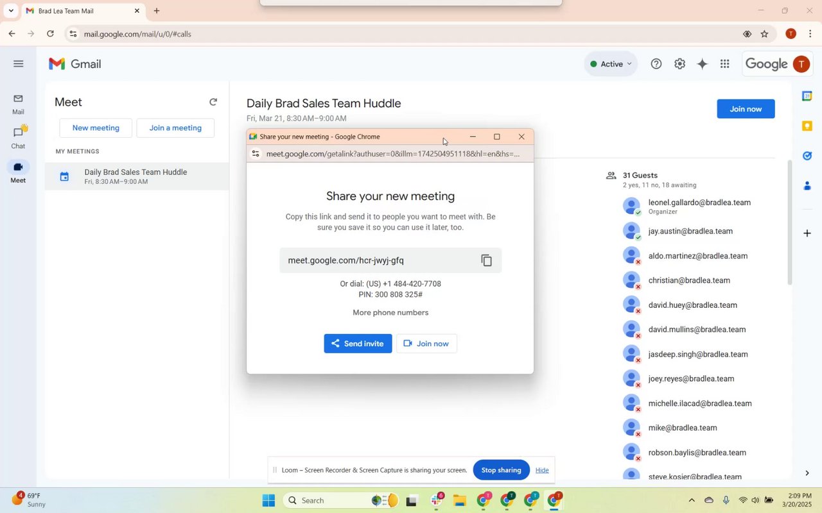Open Chrome profile avatar in toolbar
Screen dimensions: 822x513
[x=791, y=34]
